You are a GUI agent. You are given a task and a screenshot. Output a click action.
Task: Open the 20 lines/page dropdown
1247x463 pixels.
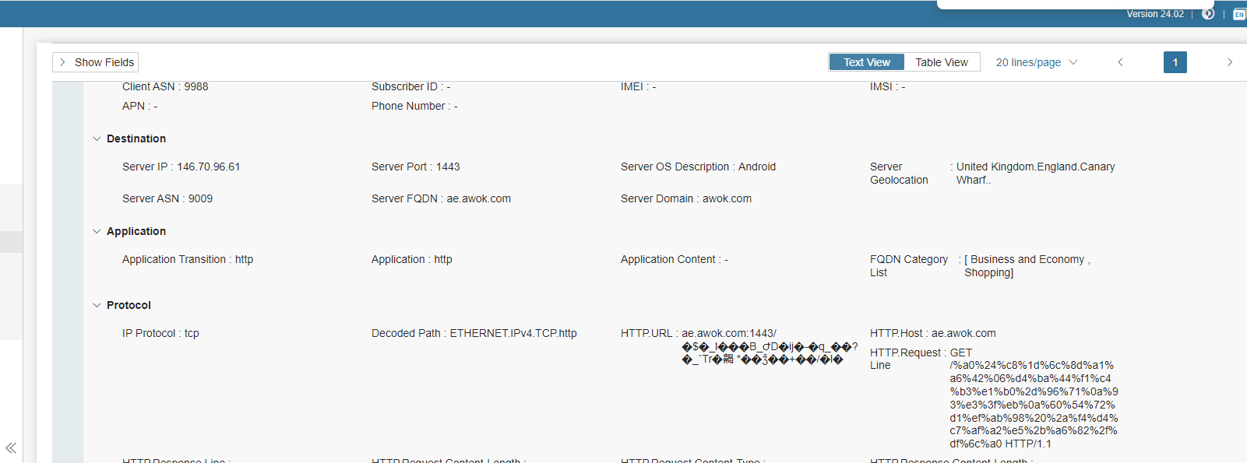tap(1036, 62)
